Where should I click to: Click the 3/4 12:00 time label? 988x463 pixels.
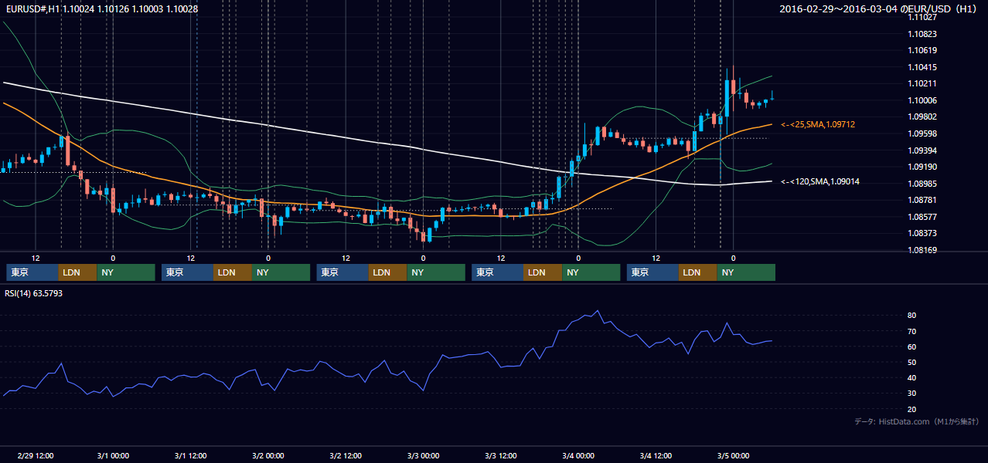[656, 456]
